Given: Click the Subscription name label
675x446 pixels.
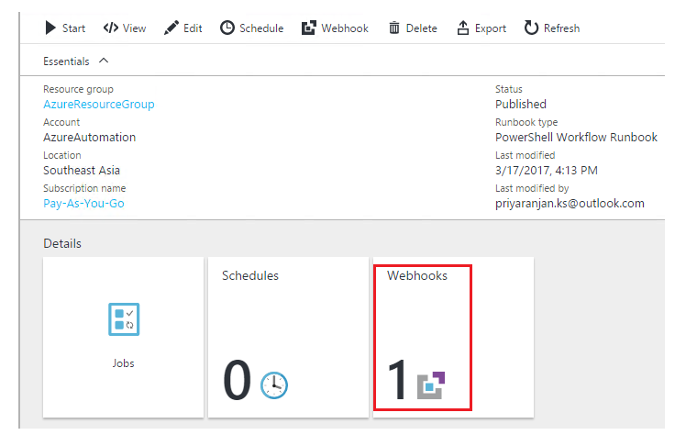Looking at the screenshot, I should pyautogui.click(x=84, y=188).
